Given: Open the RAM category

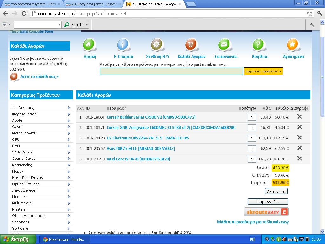Looking at the screenshot, I should 16,146.
